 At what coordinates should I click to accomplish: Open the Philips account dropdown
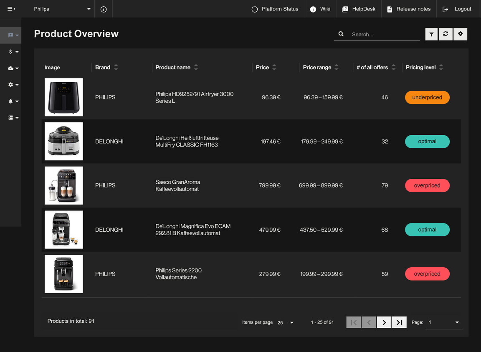click(x=62, y=9)
